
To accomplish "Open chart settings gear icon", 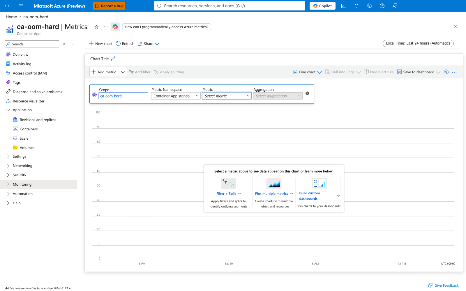I will [x=446, y=72].
